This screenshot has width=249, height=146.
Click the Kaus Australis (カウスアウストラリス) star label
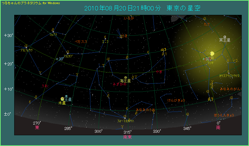[x=229, y=76]
